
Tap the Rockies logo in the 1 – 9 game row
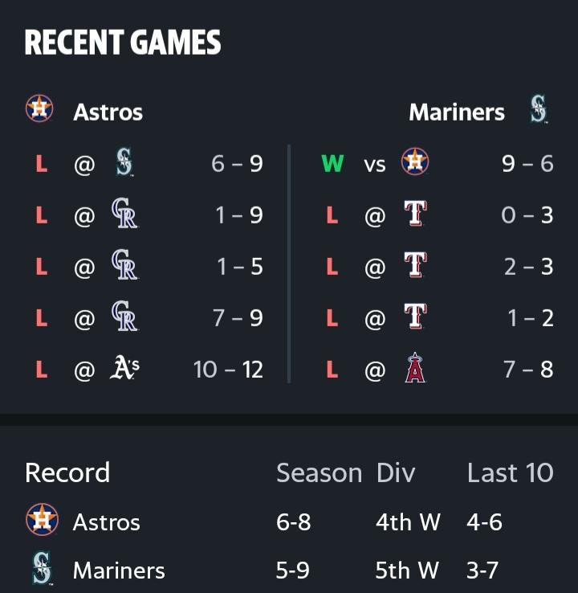[x=124, y=215]
